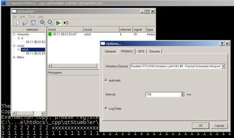Switch to the Wireless tab
Image resolution: width=234 pixels, height=138 pixels.
point(127,51)
